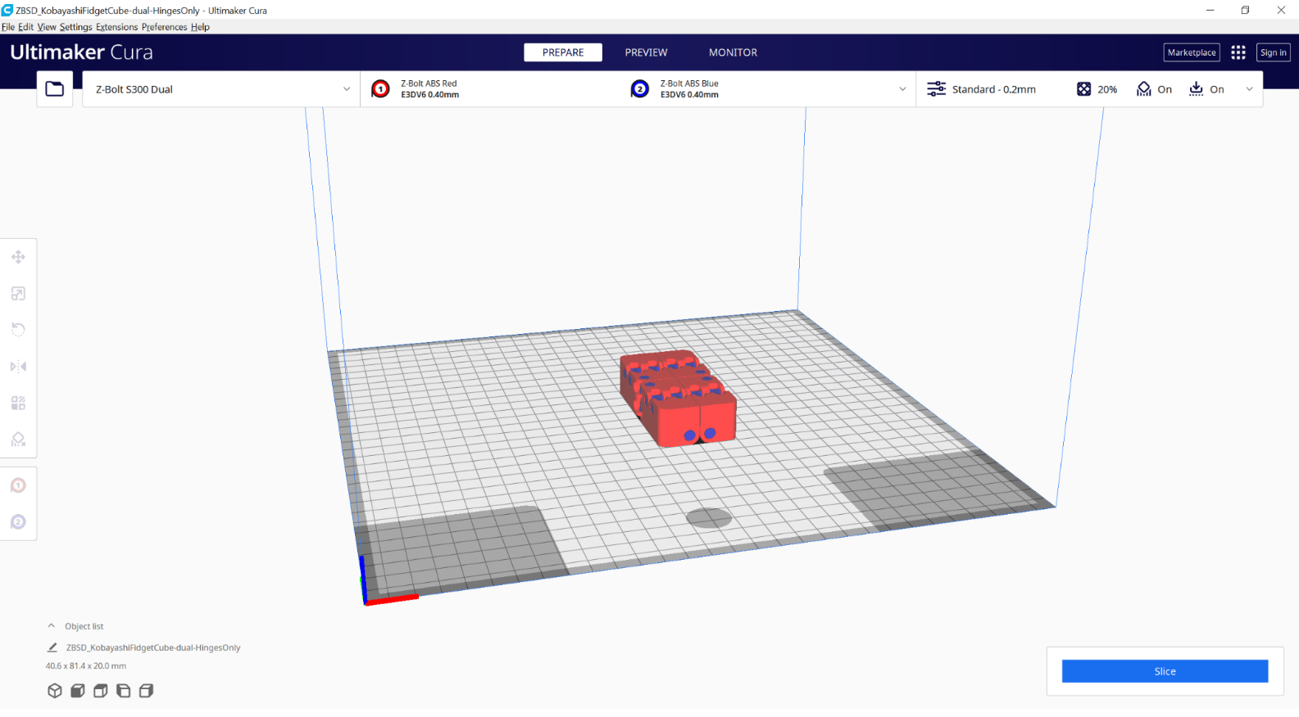The height and width of the screenshot is (717, 1299).
Task: Assign Extruder 2 in left toolbar
Action: click(18, 522)
